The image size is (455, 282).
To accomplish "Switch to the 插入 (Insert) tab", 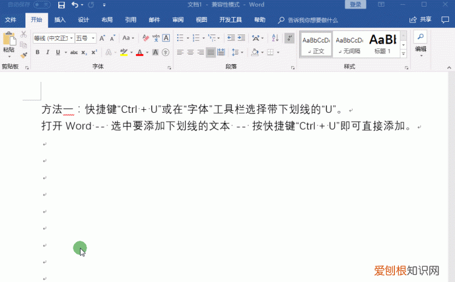I will (60, 20).
